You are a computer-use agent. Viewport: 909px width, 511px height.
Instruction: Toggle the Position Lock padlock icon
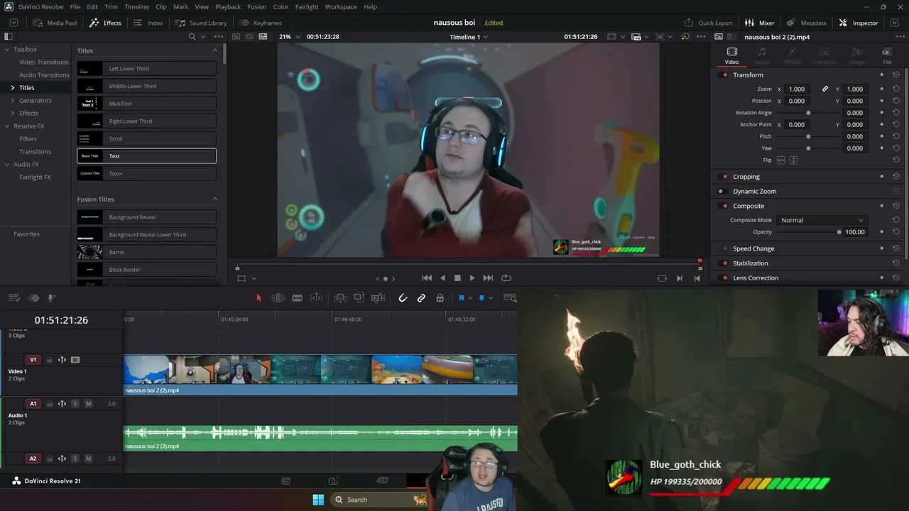tap(440, 298)
